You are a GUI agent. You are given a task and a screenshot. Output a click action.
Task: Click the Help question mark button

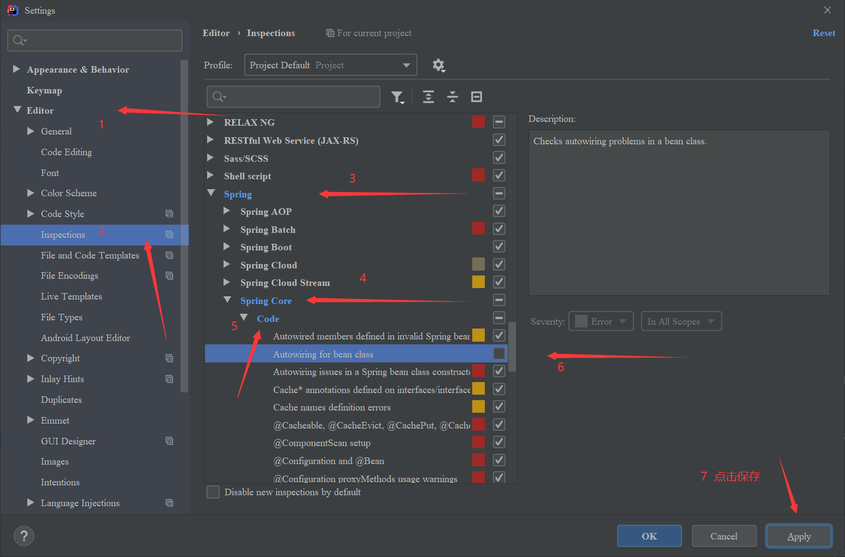[24, 536]
